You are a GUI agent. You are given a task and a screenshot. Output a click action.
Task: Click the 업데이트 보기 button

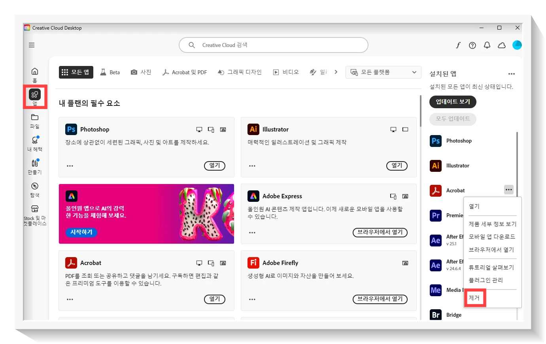click(452, 102)
